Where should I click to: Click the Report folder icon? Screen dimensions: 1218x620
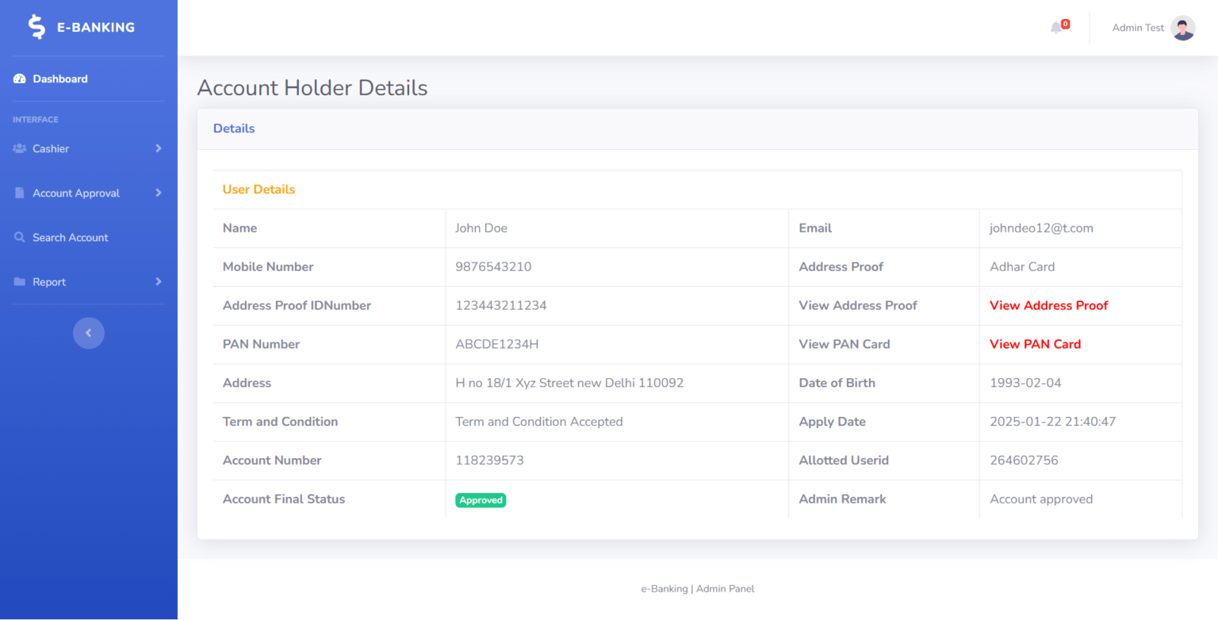pos(20,282)
